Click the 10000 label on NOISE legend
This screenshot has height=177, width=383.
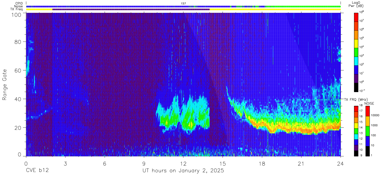coord(375,116)
